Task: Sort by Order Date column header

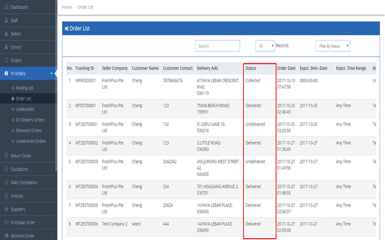Action: 286,68
